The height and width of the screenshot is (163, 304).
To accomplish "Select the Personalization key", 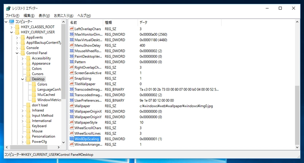I will point(43,136).
